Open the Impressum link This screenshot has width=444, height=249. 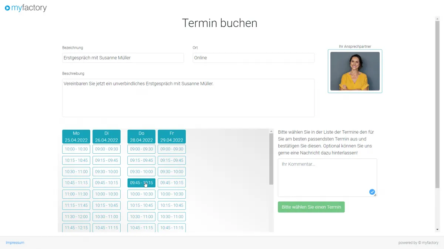pos(15,243)
